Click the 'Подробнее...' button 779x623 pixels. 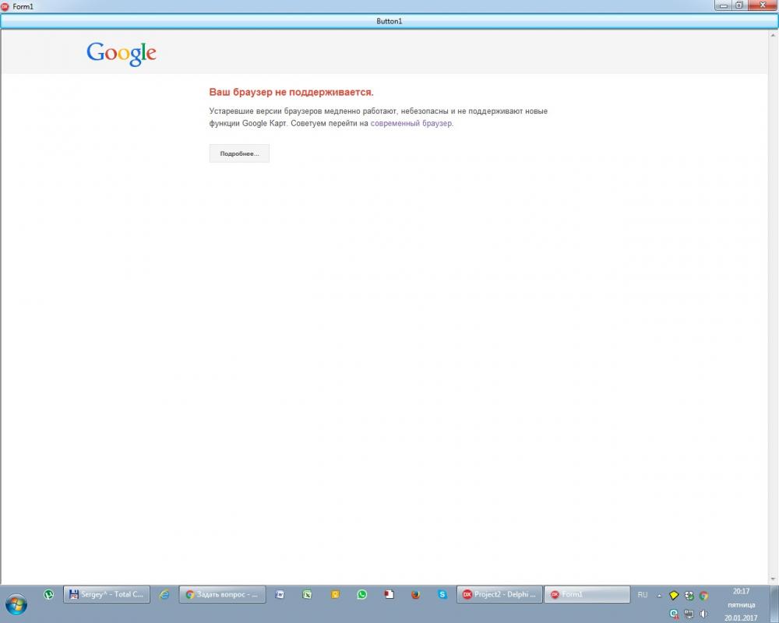coord(239,153)
